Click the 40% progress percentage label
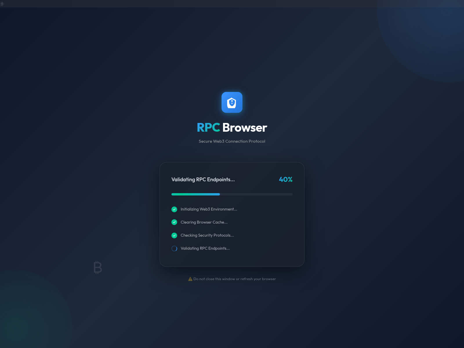 pos(285,180)
